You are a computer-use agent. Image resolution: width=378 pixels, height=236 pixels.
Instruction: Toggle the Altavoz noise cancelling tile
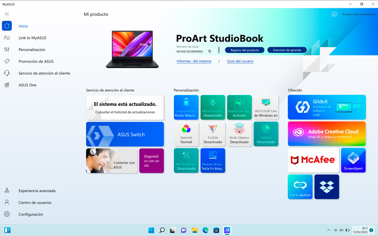(x=239, y=108)
